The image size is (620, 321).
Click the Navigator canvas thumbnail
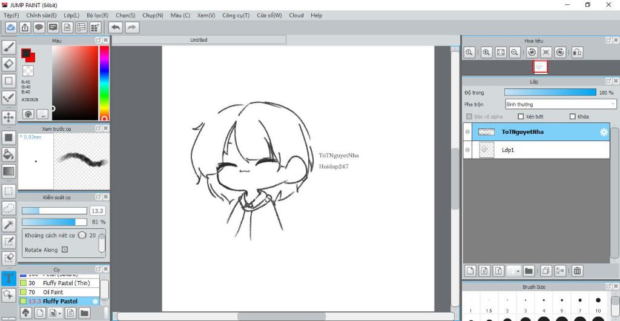541,67
